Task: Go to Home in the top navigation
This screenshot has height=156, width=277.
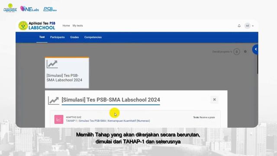Action: [x=66, y=26]
